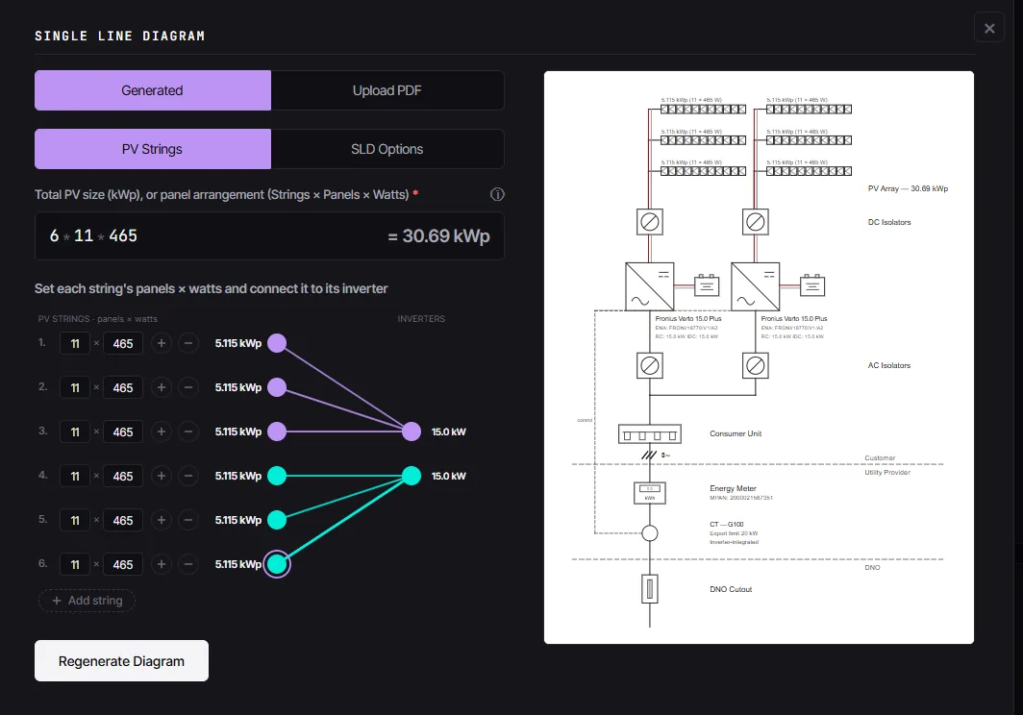Select string 5 teal connector node

[277, 521]
